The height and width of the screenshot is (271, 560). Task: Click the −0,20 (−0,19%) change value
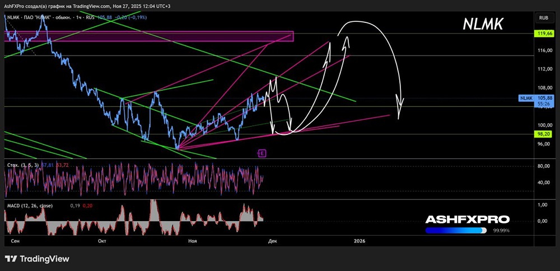click(130, 17)
